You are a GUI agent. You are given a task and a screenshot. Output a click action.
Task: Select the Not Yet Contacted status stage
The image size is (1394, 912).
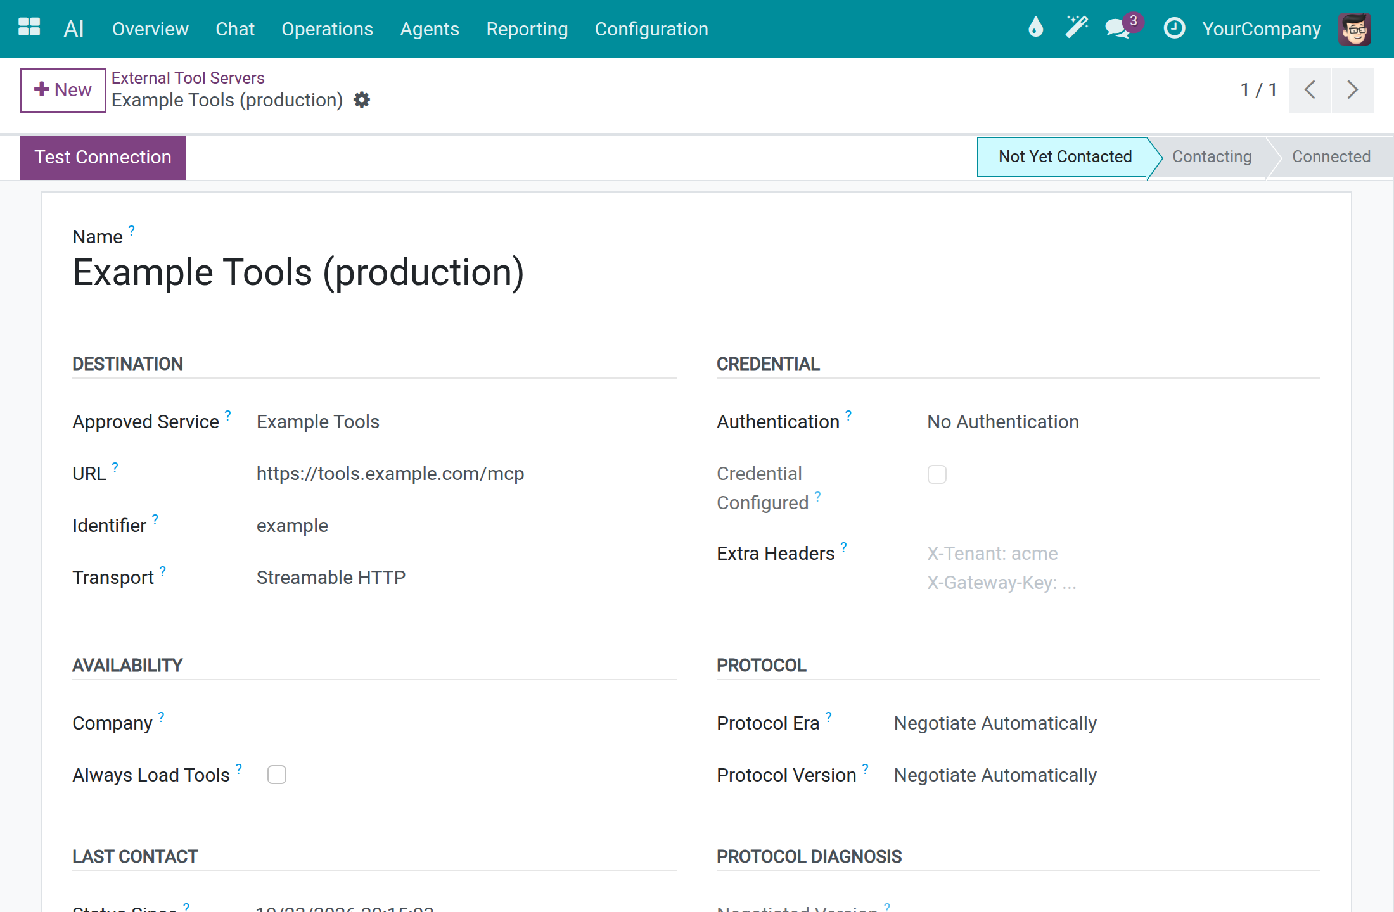1065,156
